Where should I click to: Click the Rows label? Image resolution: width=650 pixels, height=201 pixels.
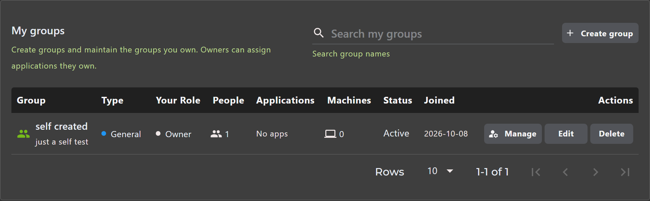click(389, 172)
